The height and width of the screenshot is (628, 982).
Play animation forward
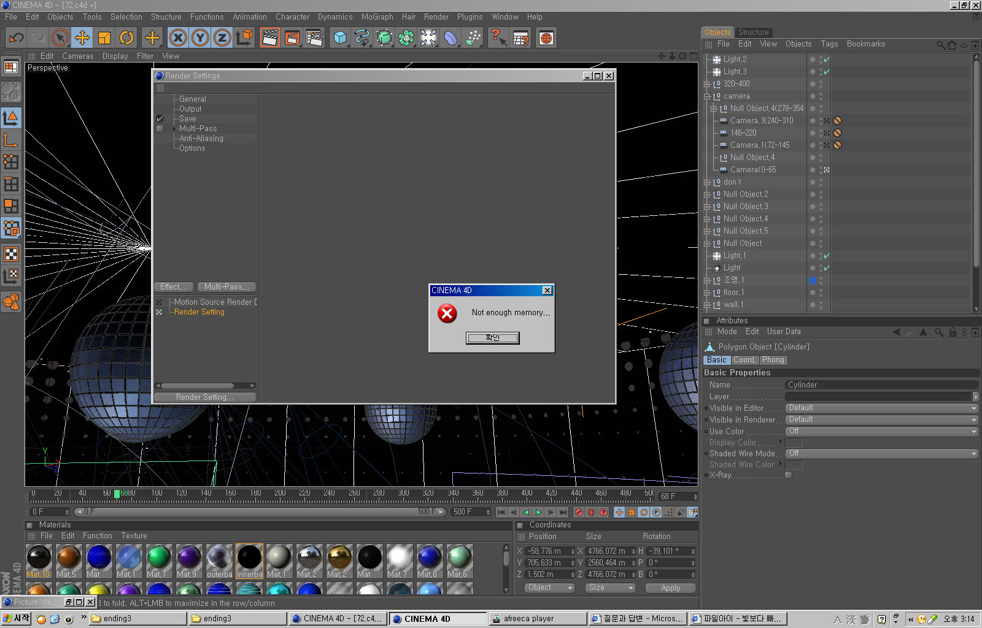click(538, 512)
